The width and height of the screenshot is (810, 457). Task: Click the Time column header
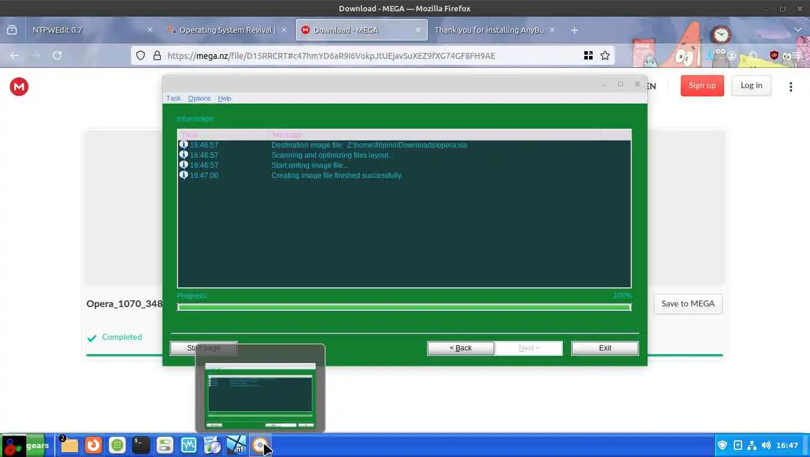tap(223, 135)
